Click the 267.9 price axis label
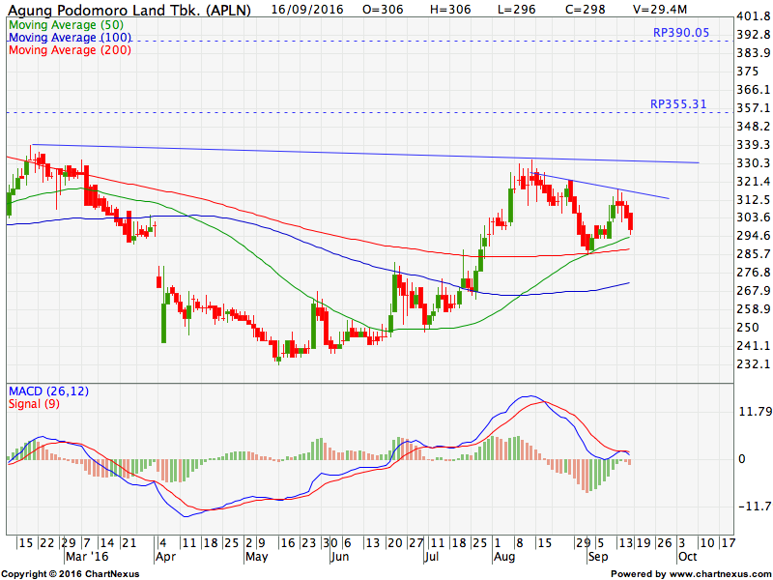 coord(753,291)
